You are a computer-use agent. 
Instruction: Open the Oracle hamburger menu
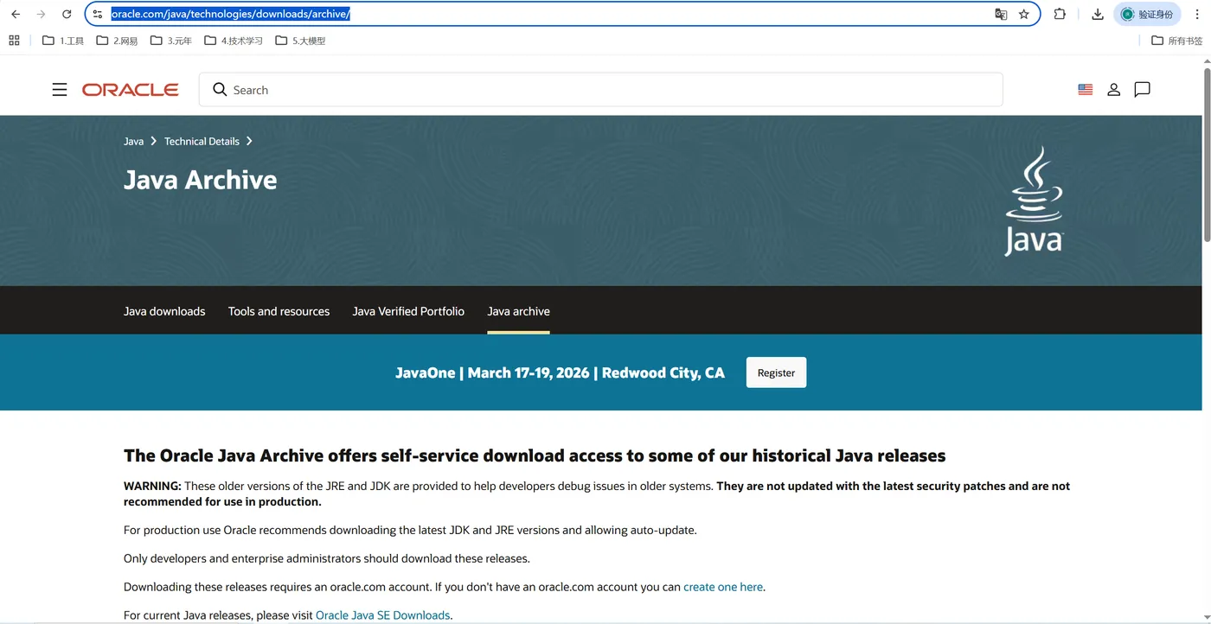pos(60,90)
